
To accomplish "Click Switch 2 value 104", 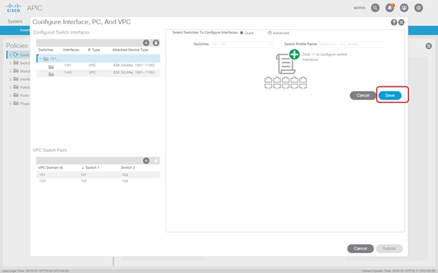I will click(125, 181).
